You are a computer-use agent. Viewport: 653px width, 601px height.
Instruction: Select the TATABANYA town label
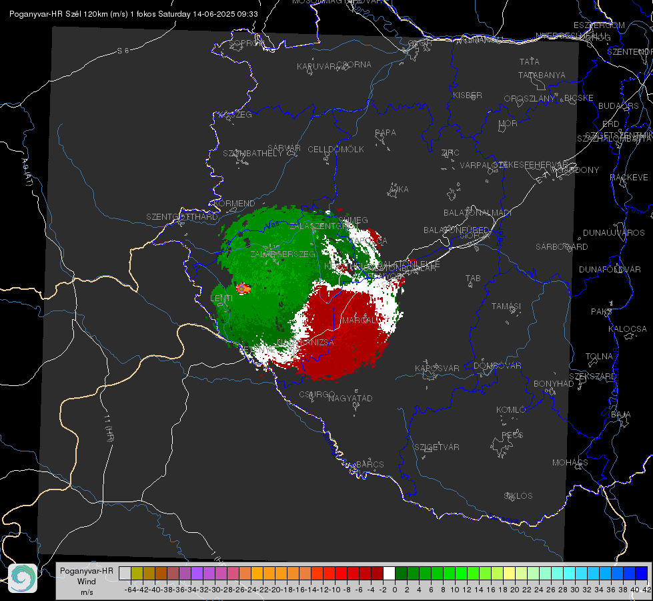coord(542,75)
